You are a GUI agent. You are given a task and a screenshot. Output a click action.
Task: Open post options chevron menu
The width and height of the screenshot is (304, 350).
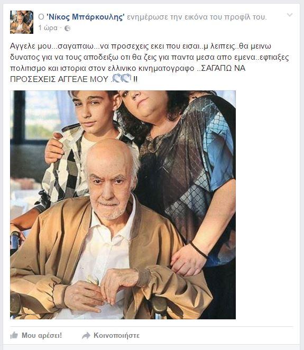290,15
